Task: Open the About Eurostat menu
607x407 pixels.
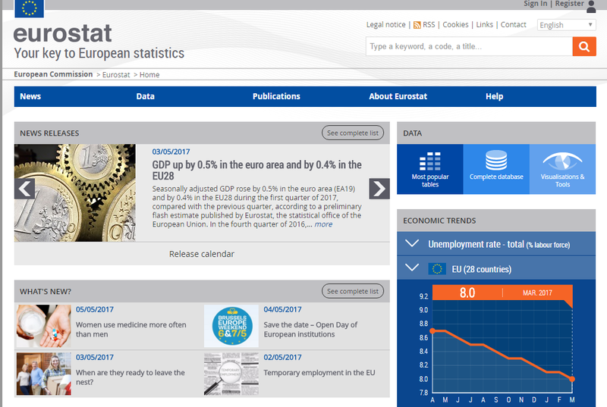Action: [398, 96]
